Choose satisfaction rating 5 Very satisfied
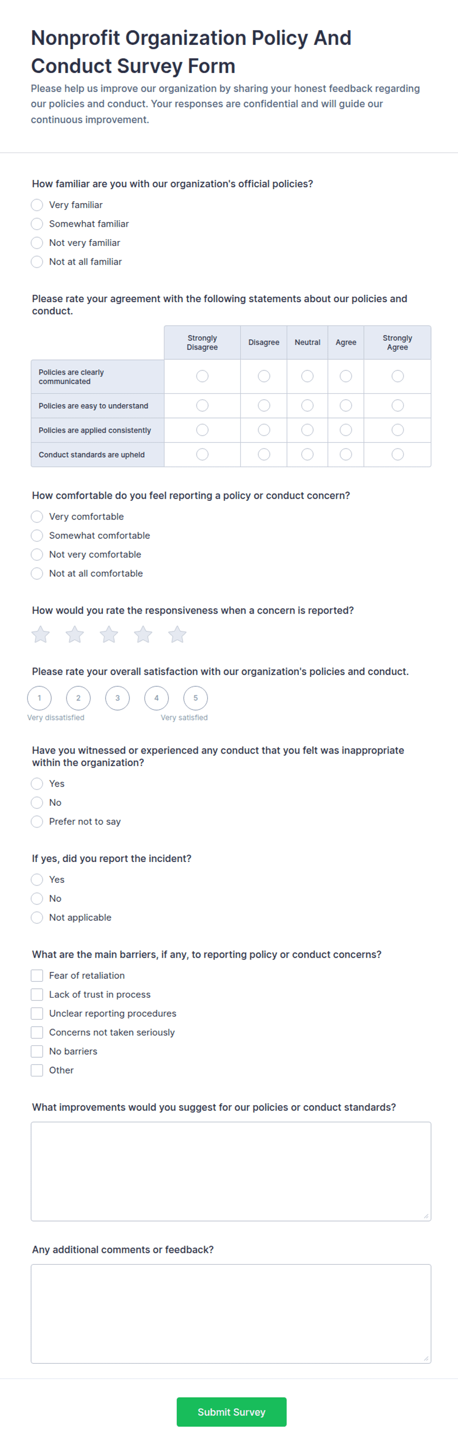 coord(196,698)
